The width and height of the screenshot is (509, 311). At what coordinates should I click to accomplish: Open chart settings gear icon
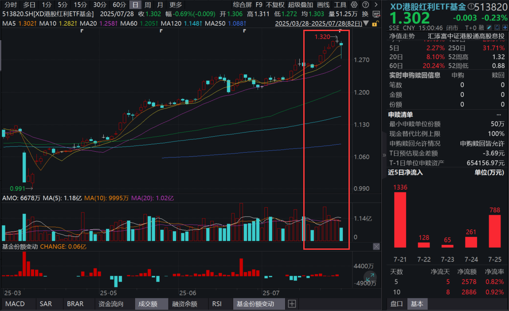(x=354, y=5)
